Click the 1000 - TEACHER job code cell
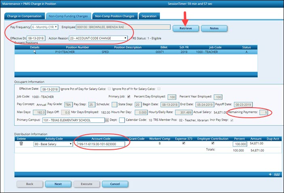The image size is (284, 193). (207, 52)
